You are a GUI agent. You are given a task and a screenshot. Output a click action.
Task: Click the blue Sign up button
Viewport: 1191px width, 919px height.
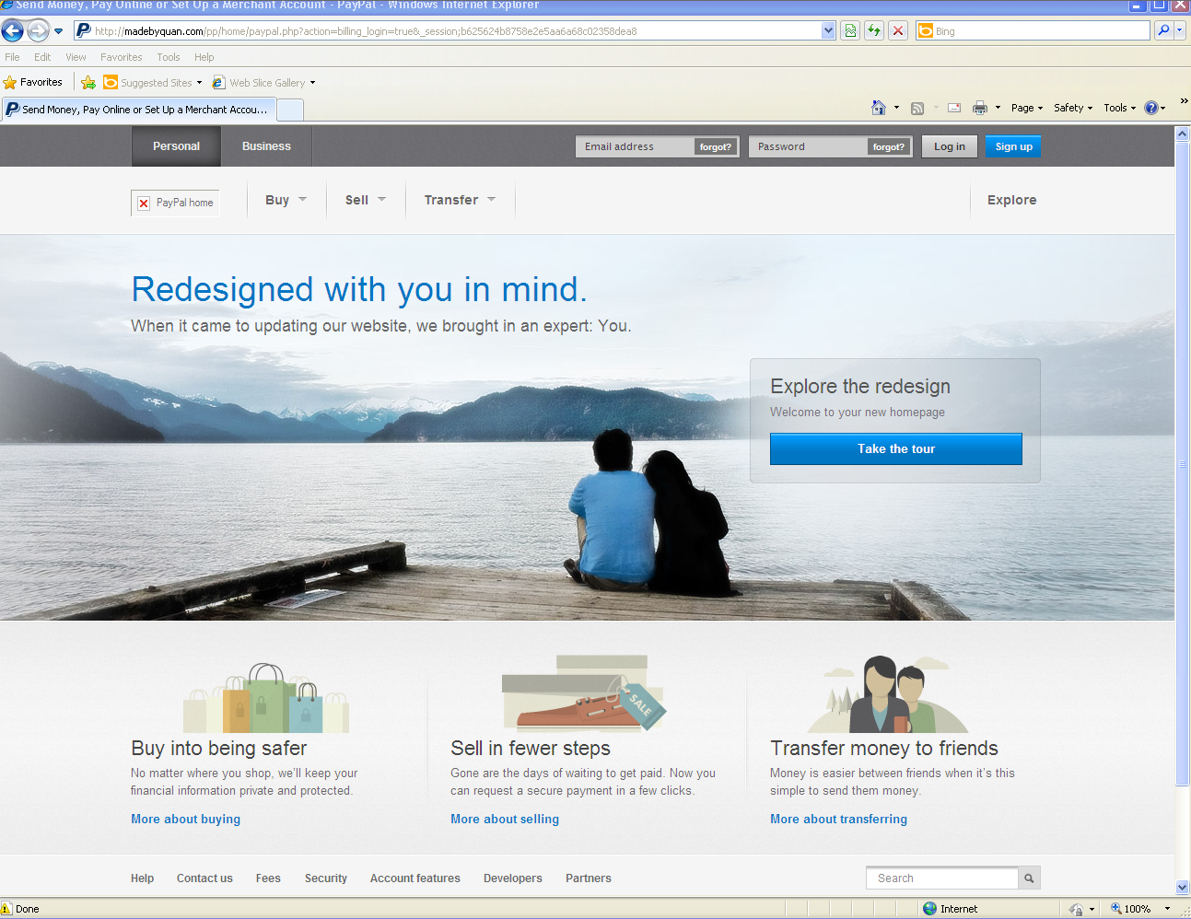pos(1013,146)
